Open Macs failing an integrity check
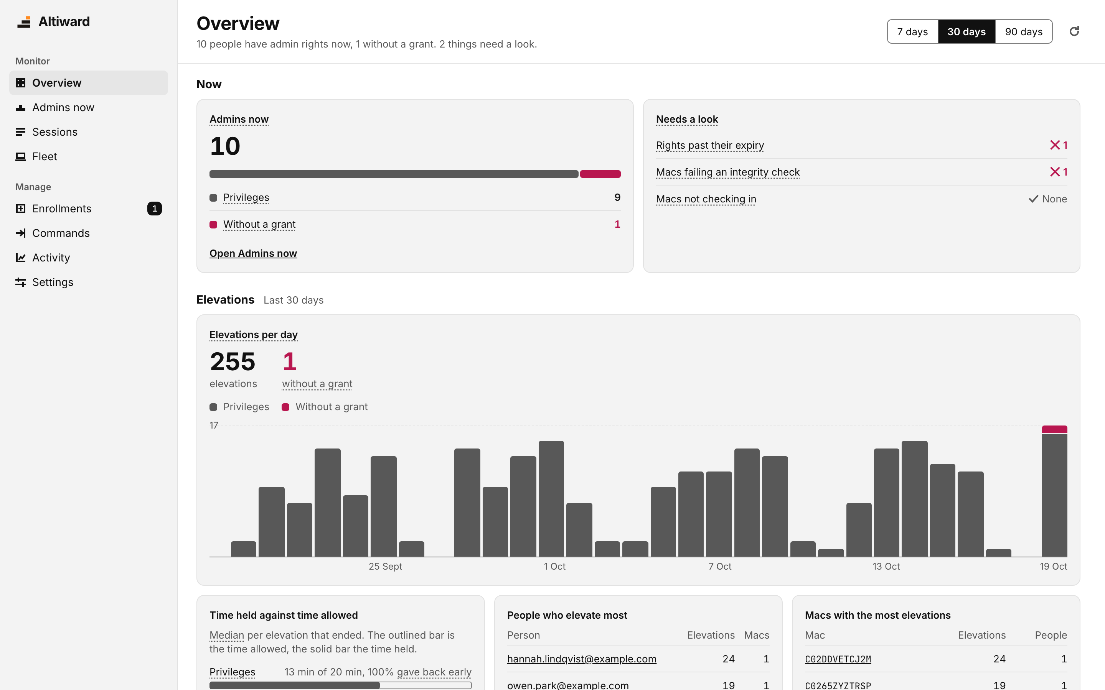 tap(728, 172)
